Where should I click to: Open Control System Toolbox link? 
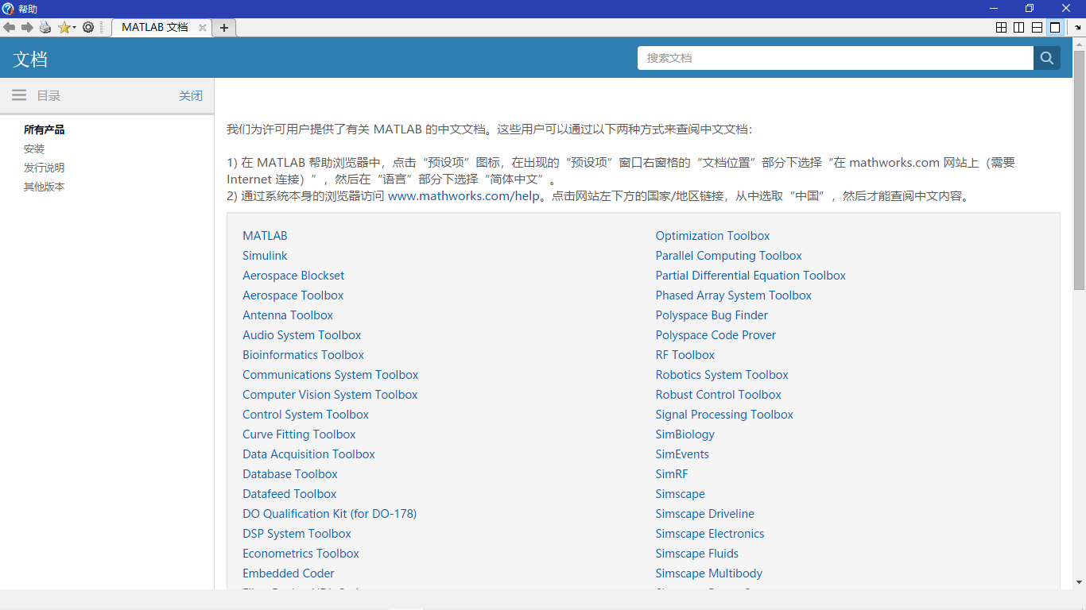[306, 415]
